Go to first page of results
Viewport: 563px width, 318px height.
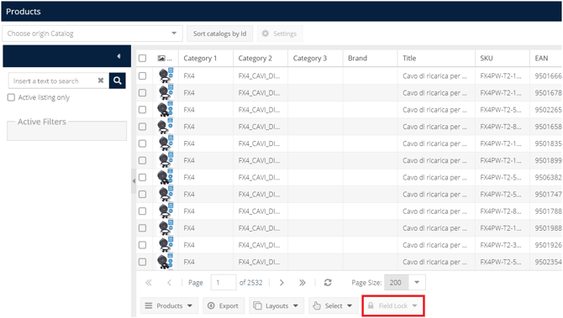coord(148,283)
